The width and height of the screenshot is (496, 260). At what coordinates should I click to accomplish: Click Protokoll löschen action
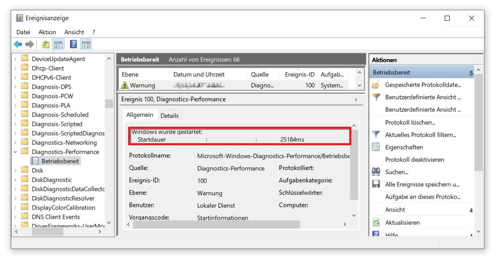pyautogui.click(x=410, y=122)
